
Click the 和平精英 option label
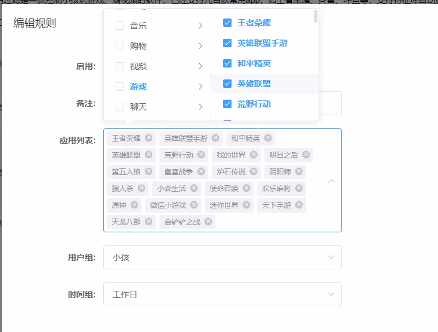pos(254,63)
